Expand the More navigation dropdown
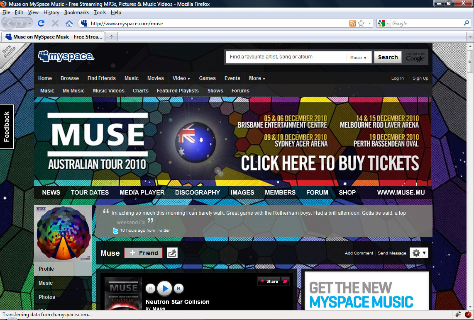 coord(257,78)
